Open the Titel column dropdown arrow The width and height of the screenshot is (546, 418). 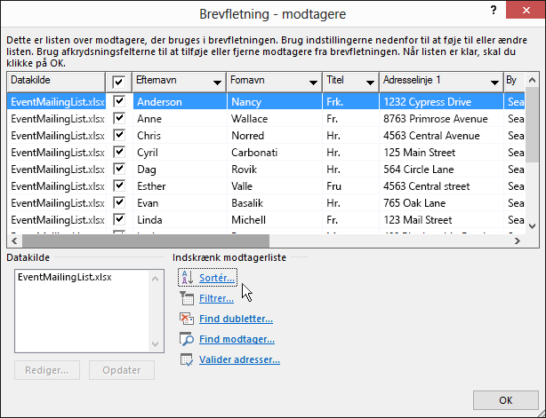tap(370, 83)
